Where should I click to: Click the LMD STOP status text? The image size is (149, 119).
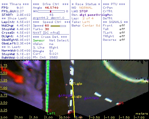coord(80,11)
